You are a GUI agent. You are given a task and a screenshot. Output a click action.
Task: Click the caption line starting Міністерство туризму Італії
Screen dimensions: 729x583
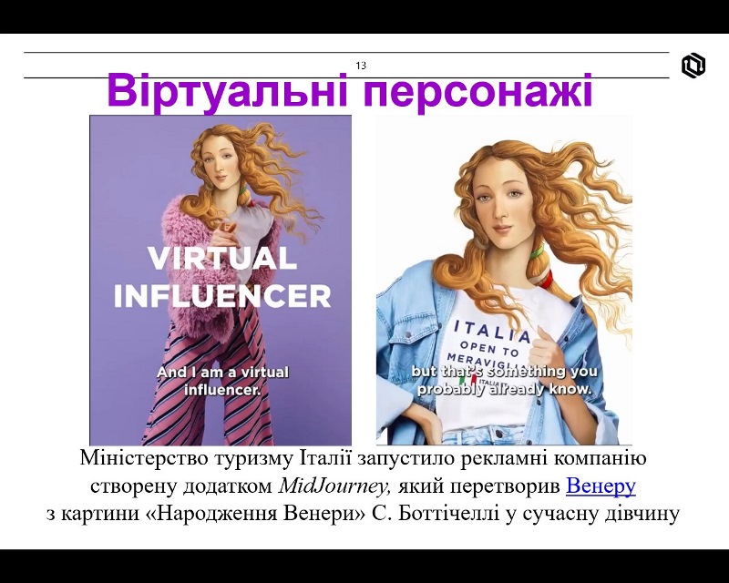coord(363,458)
